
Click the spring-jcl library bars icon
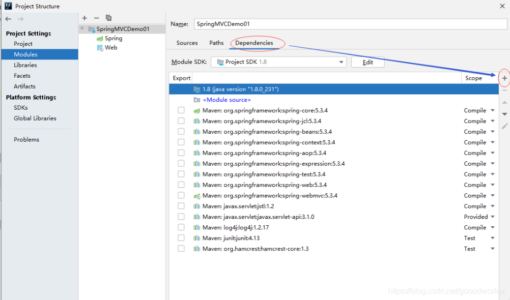(x=197, y=121)
